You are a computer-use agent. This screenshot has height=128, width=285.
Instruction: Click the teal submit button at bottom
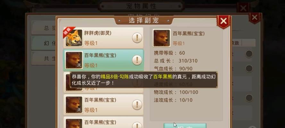(185, 126)
